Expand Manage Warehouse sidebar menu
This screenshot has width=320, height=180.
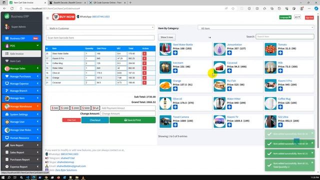[21, 106]
